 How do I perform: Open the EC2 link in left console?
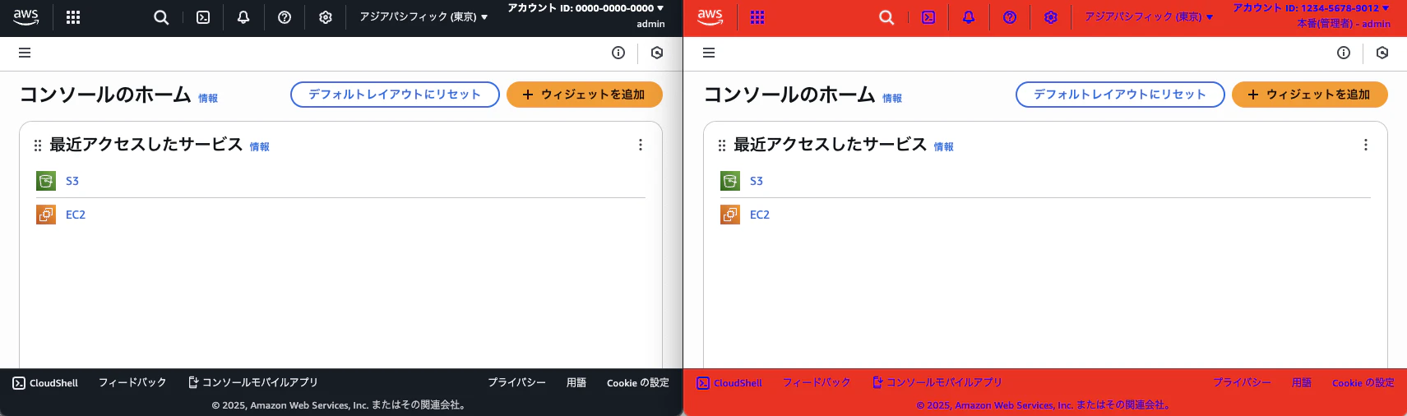point(76,215)
